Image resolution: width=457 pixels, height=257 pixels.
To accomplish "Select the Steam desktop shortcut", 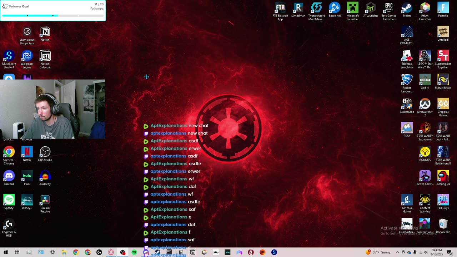I will (x=407, y=10).
